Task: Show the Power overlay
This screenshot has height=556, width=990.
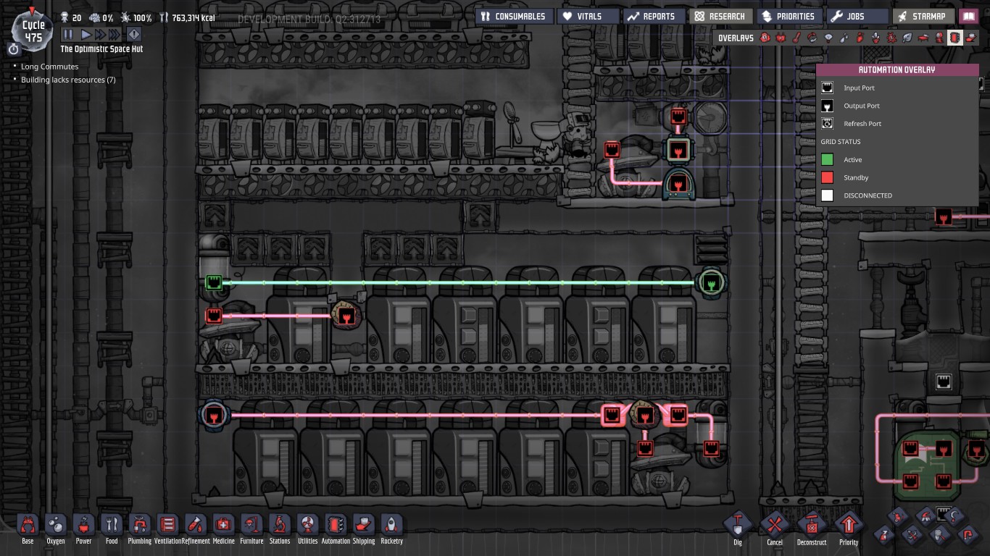Action: [x=781, y=38]
